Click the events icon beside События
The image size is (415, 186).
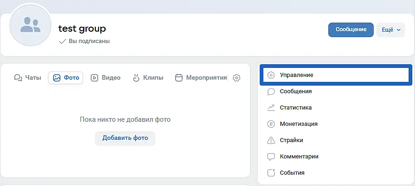[271, 173]
